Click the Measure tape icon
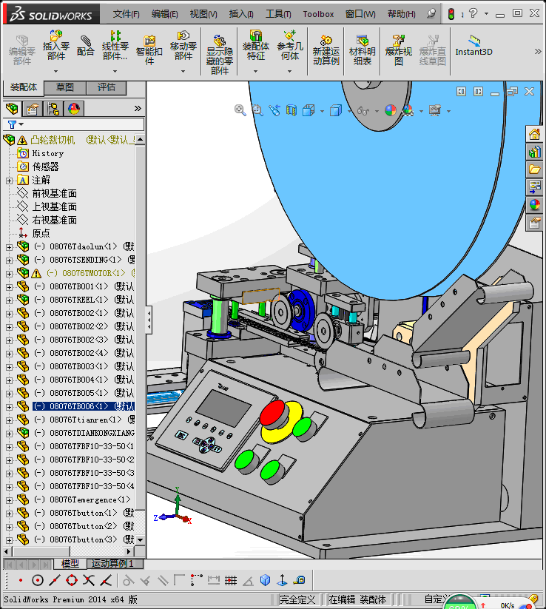 300,580
